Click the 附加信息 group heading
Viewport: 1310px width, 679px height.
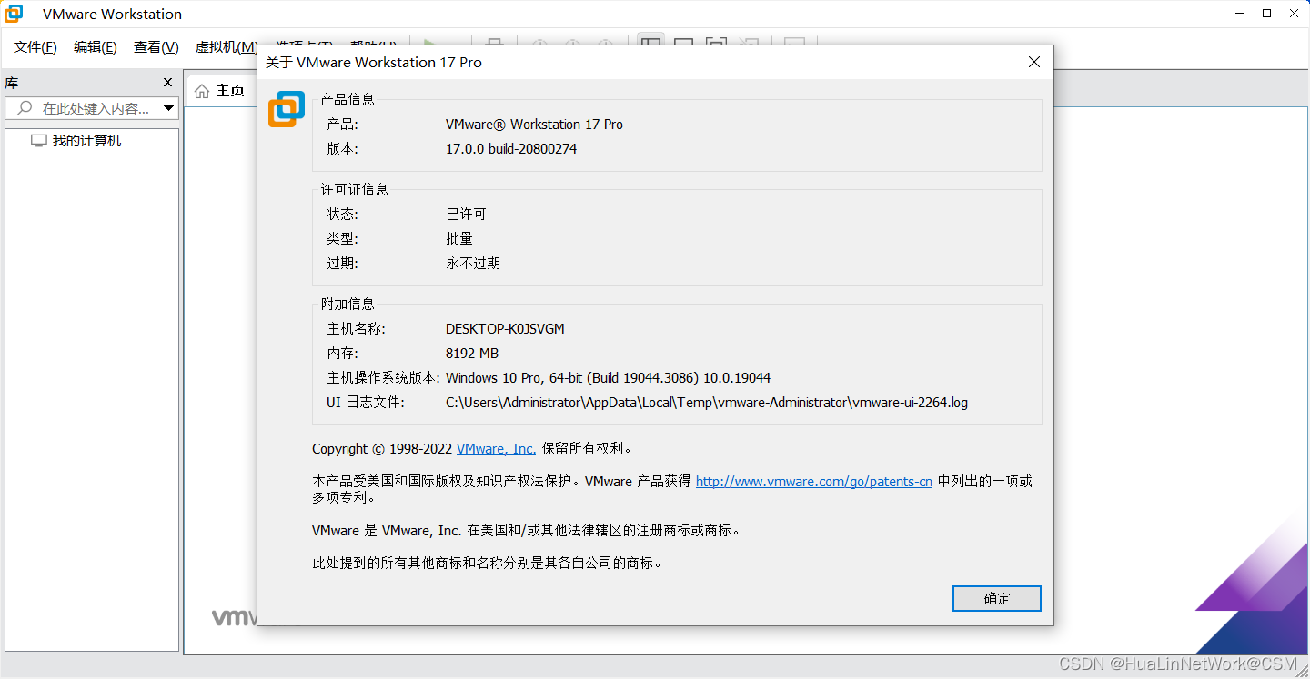[x=348, y=304]
